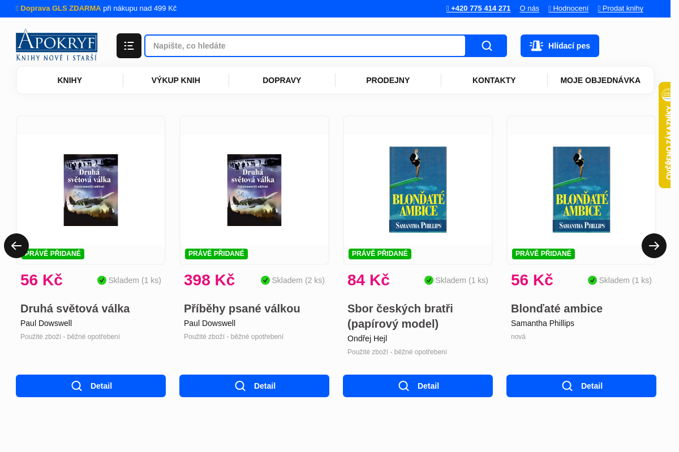Open the Hodnocení link

pos(568,8)
